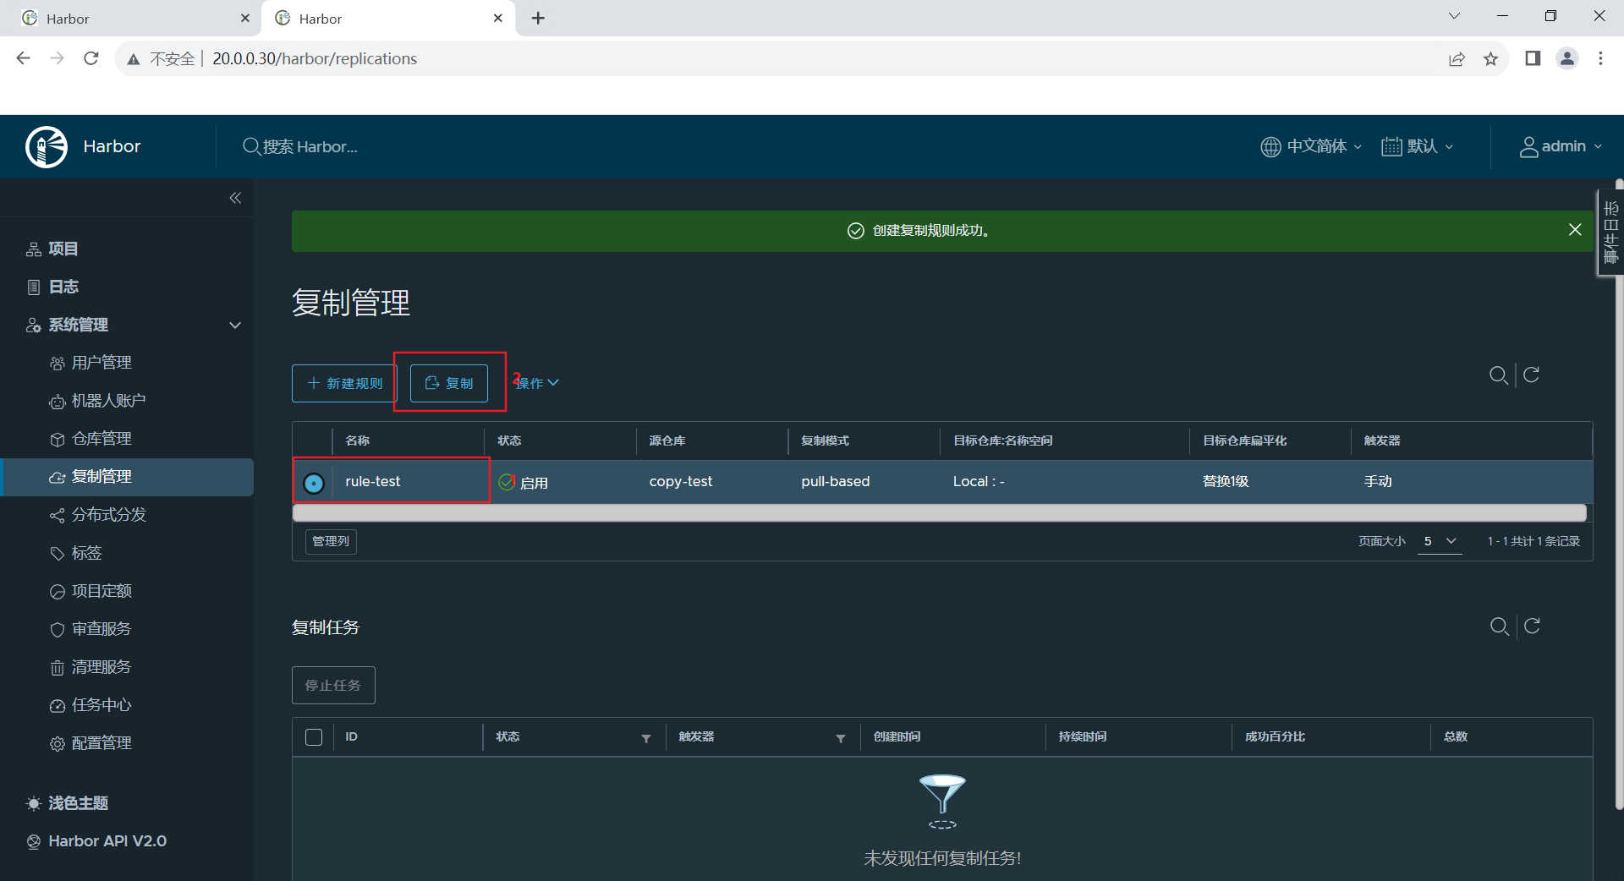Click 复制 replicate button
The height and width of the screenshot is (881, 1624).
[449, 383]
